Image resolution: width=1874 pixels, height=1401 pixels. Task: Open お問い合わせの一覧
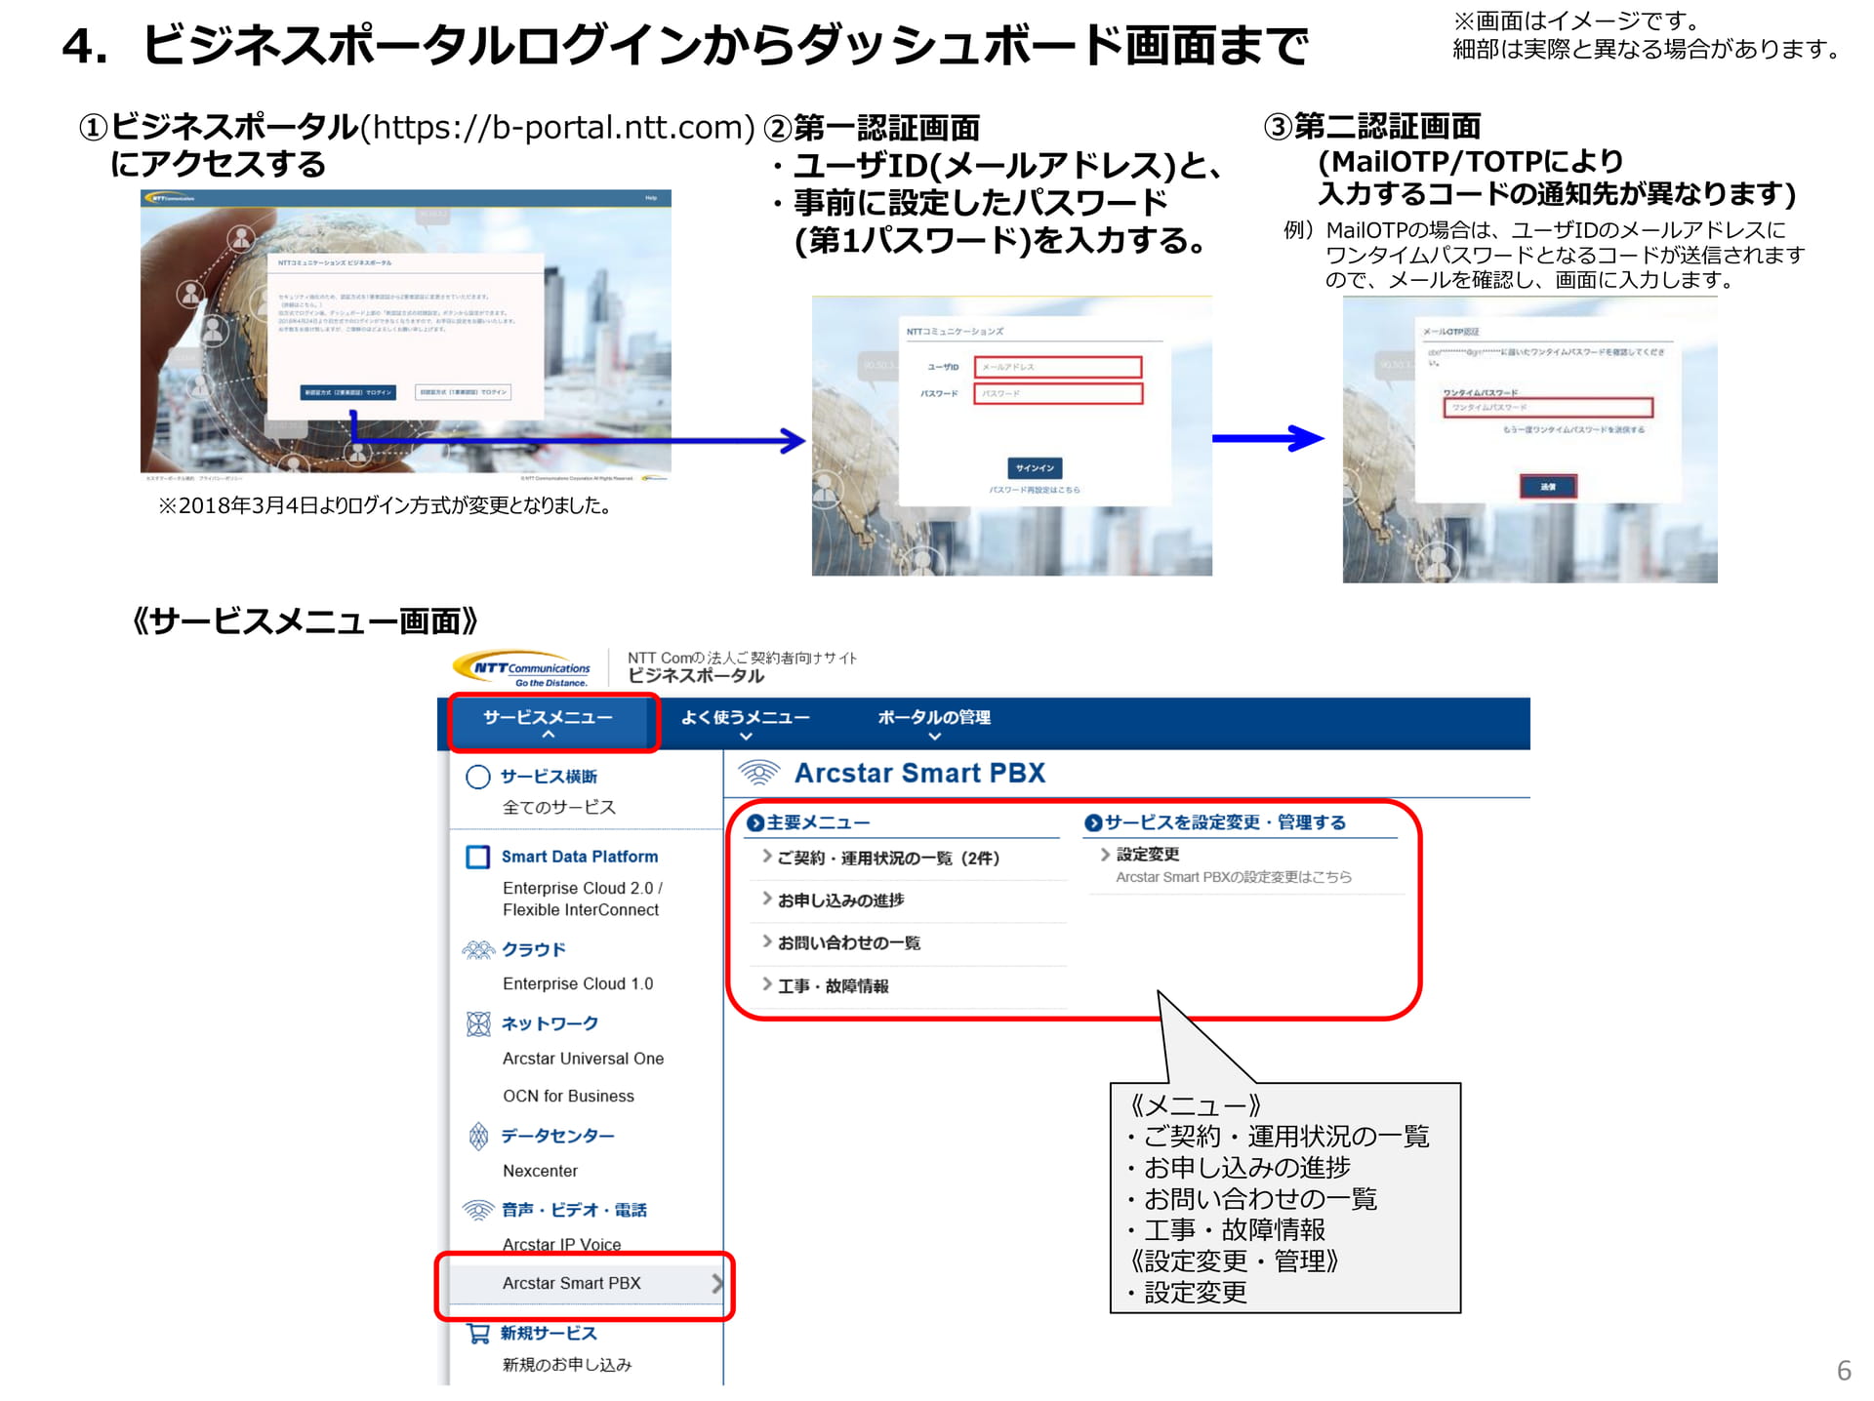[x=848, y=943]
